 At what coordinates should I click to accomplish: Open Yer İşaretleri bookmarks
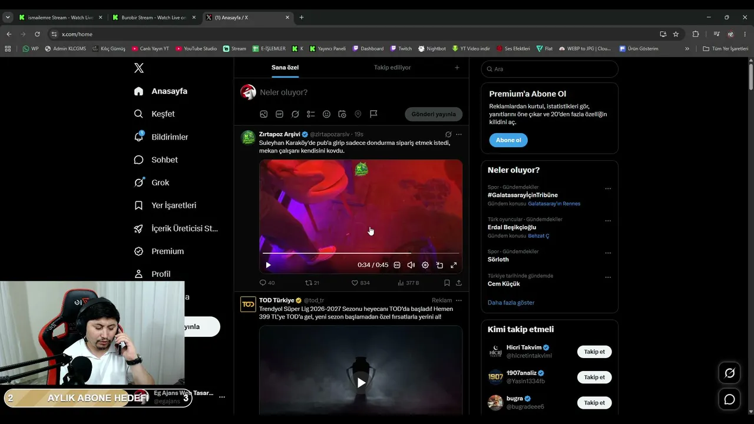[165, 206]
